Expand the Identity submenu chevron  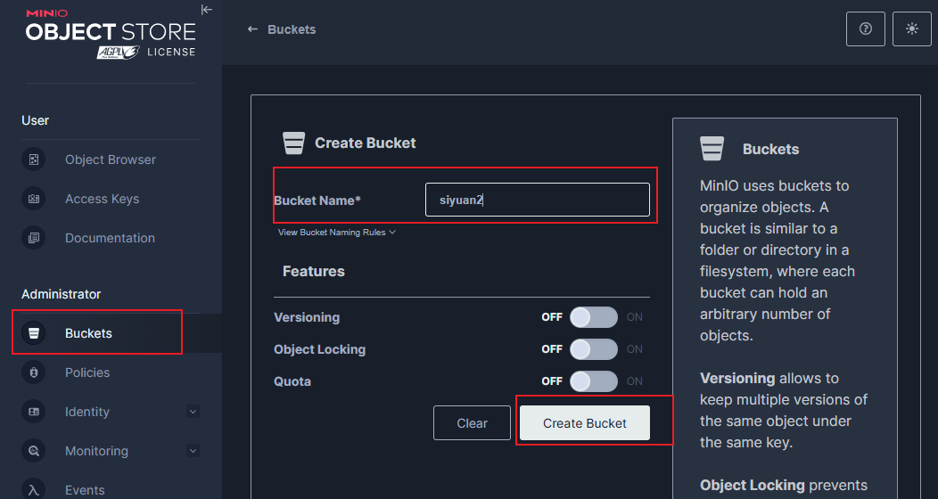[193, 412]
